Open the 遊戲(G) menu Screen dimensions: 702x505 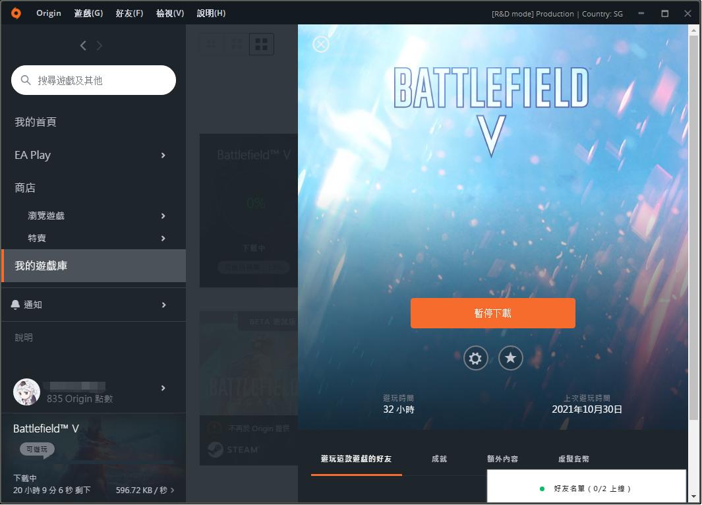tap(88, 13)
